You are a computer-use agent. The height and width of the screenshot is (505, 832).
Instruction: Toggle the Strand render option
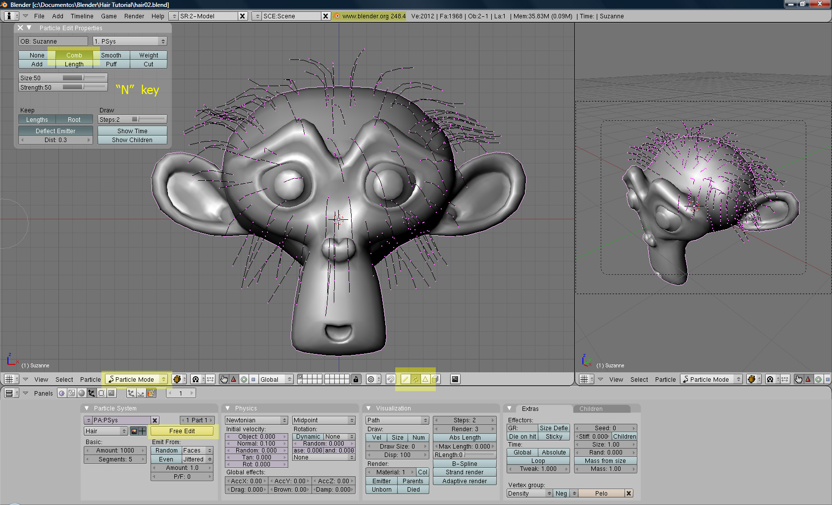tap(465, 472)
